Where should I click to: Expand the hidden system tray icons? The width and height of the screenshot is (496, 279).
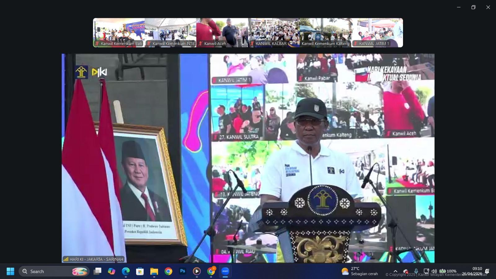[395, 271]
